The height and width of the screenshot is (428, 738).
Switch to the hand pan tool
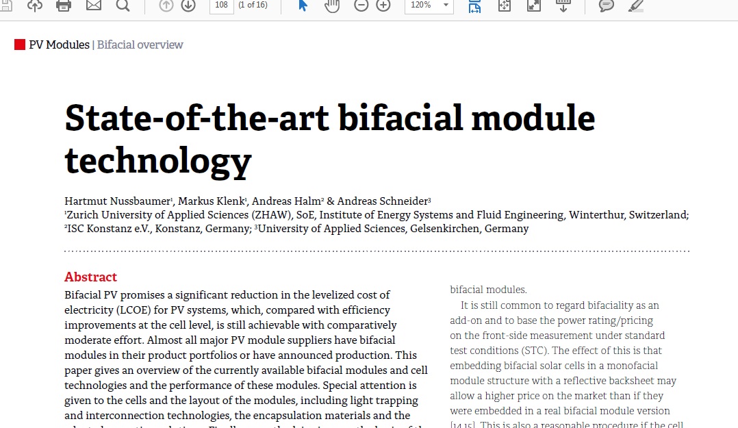332,5
